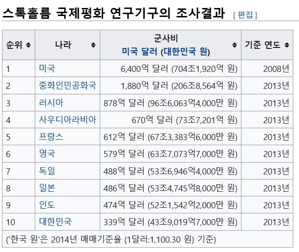
Task: Sort table by 군사비 column arrows
Action: (234, 45)
